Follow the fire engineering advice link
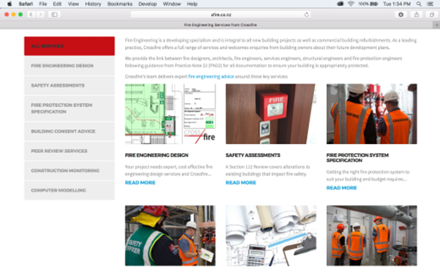440x279 pixels. (211, 76)
